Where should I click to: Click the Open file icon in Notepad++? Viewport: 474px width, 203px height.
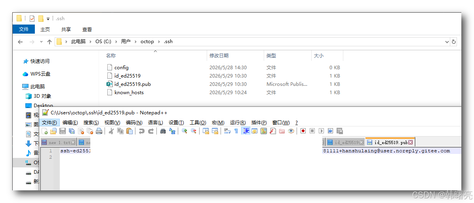pyautogui.click(x=53, y=131)
